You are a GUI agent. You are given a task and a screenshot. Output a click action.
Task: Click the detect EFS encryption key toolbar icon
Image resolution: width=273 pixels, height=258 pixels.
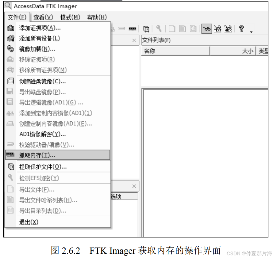[x=159, y=28]
